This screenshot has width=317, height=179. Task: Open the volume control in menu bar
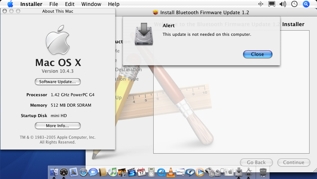pyautogui.click(x=283, y=4)
